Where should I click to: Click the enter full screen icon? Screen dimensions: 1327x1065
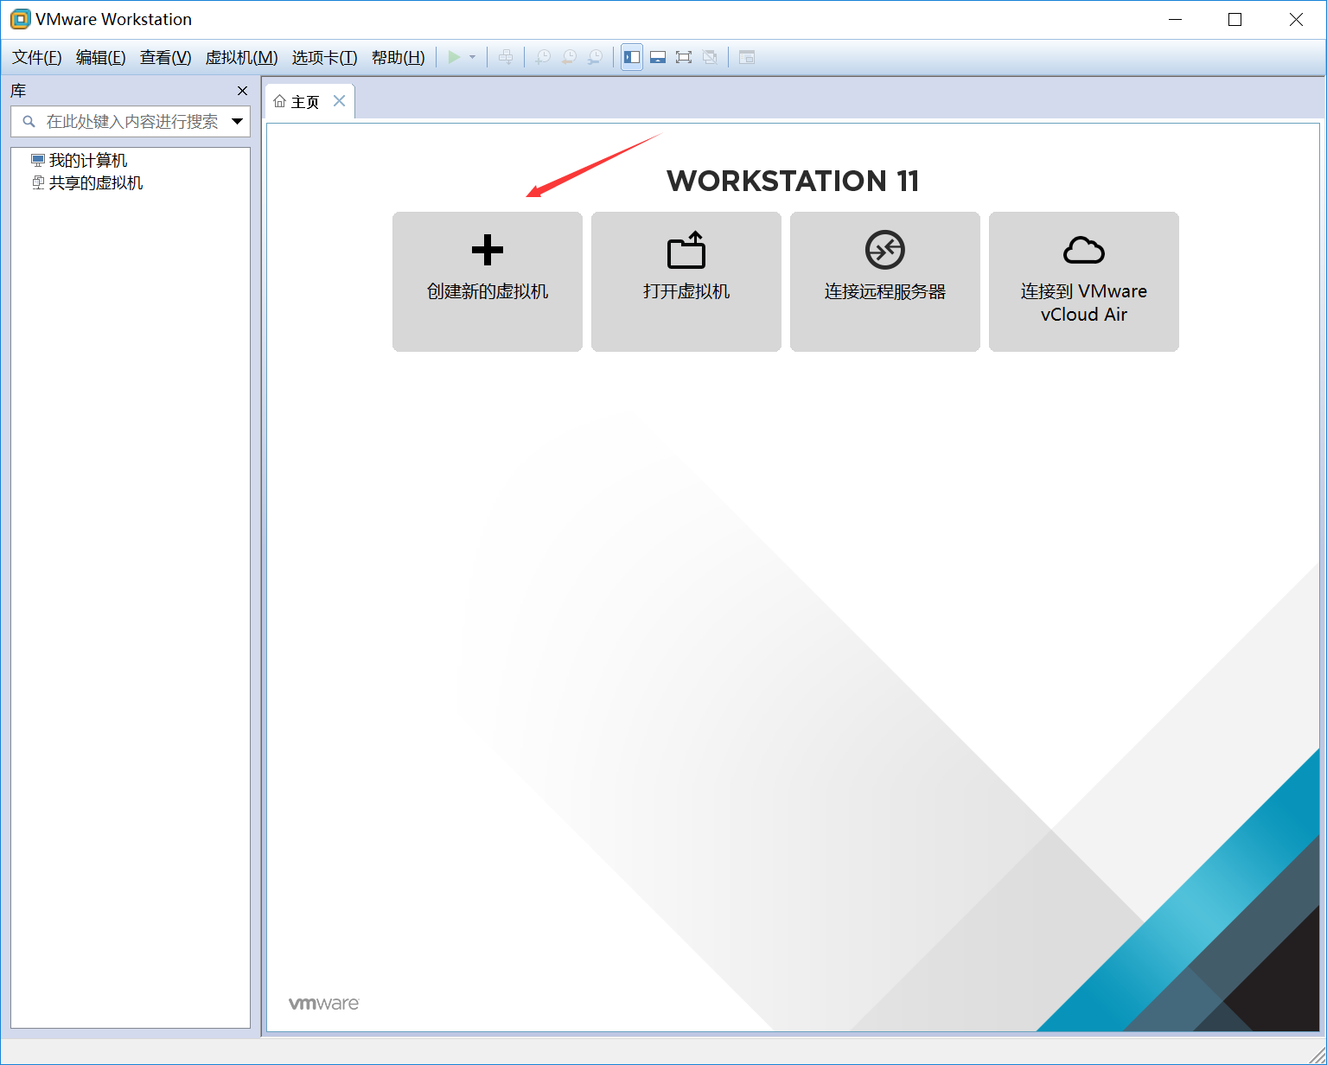coord(684,57)
